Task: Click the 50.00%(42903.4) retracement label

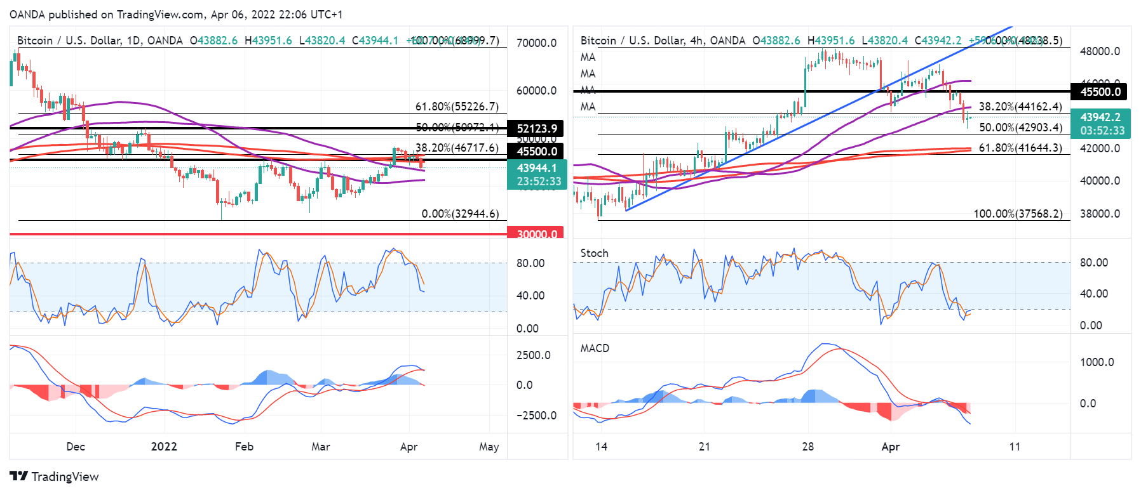Action: tap(1020, 128)
